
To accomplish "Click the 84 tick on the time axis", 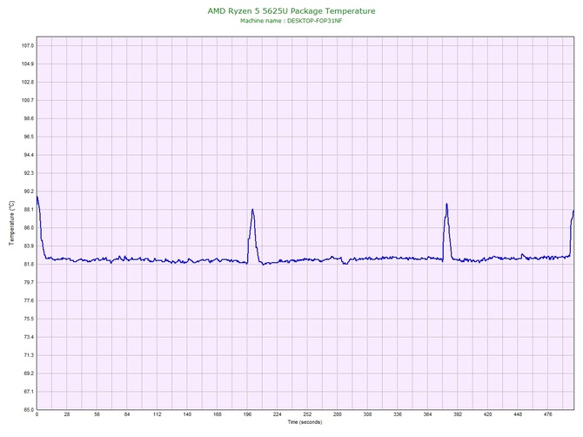I will point(127,414).
